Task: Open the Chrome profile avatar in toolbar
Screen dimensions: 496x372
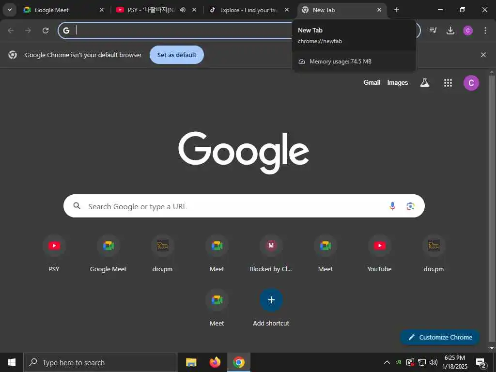Action: coord(468,31)
